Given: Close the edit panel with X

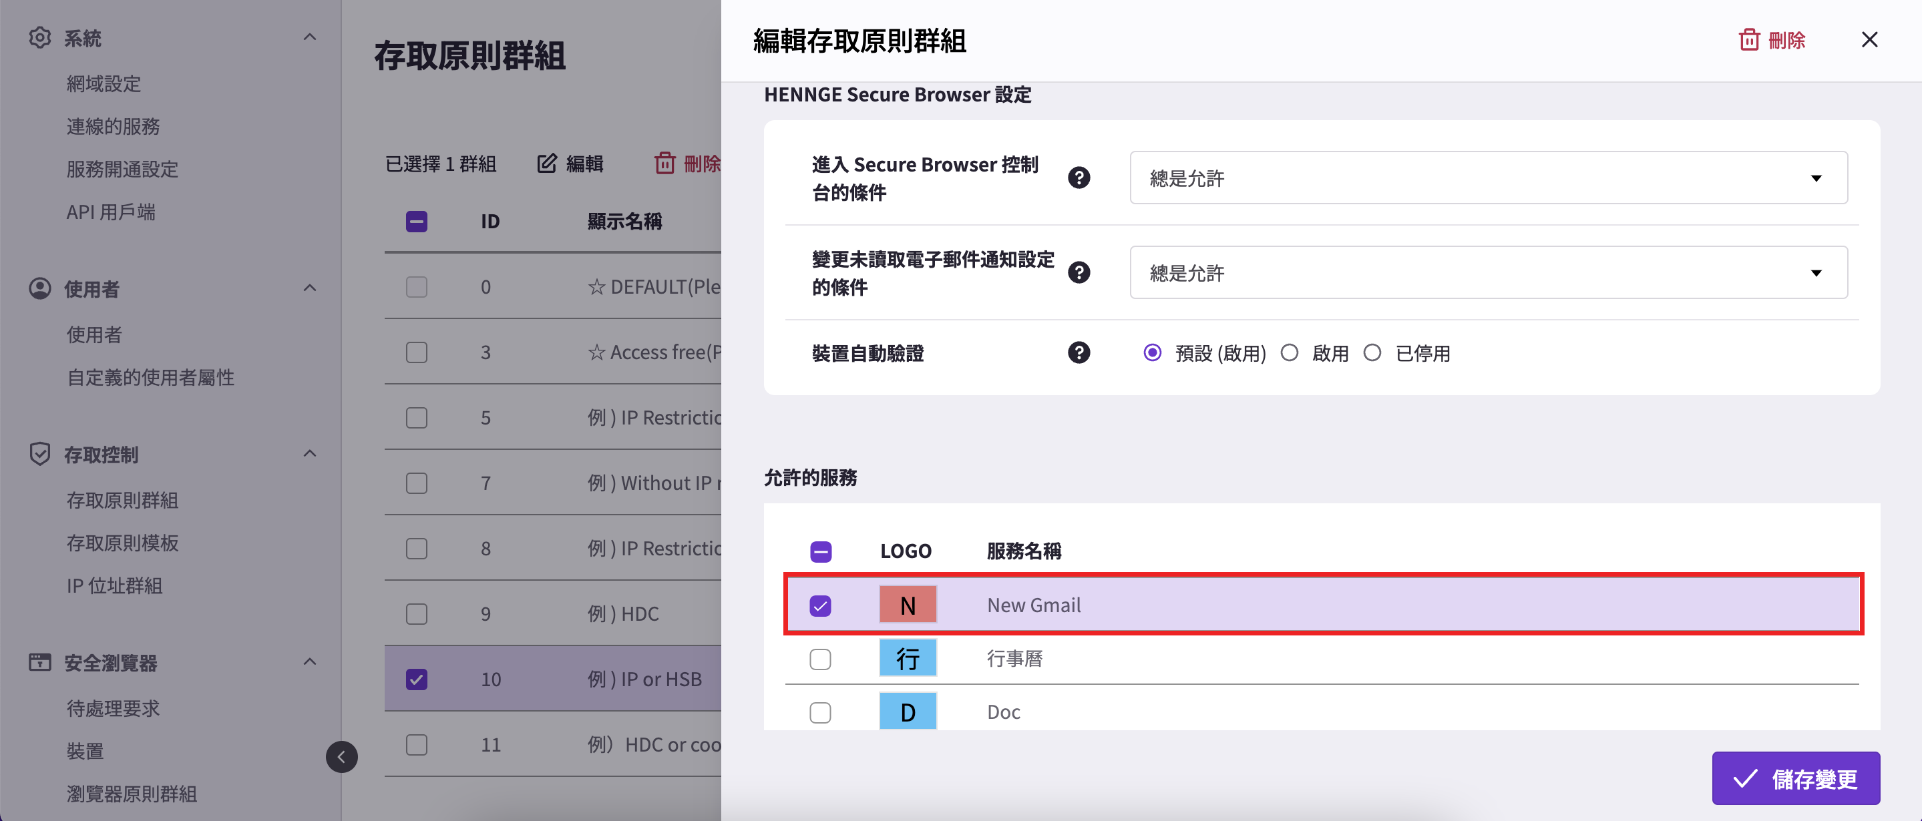Looking at the screenshot, I should pos(1869,39).
